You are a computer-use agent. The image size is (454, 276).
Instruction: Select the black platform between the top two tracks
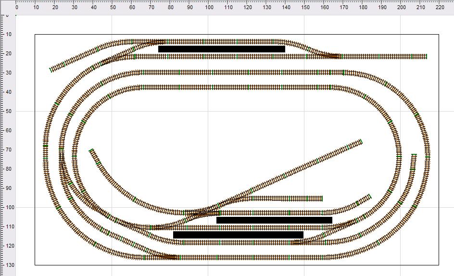point(222,49)
